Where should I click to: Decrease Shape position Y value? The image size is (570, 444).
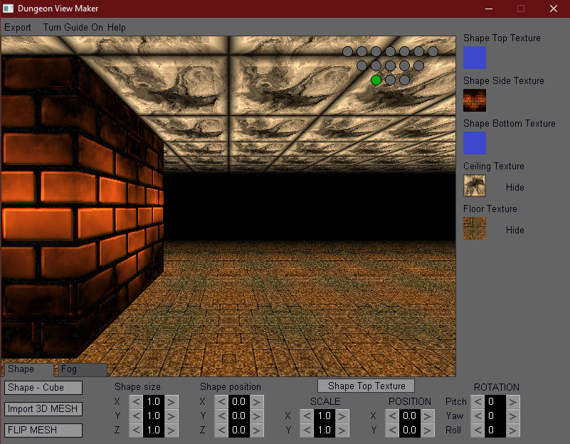pos(221,416)
